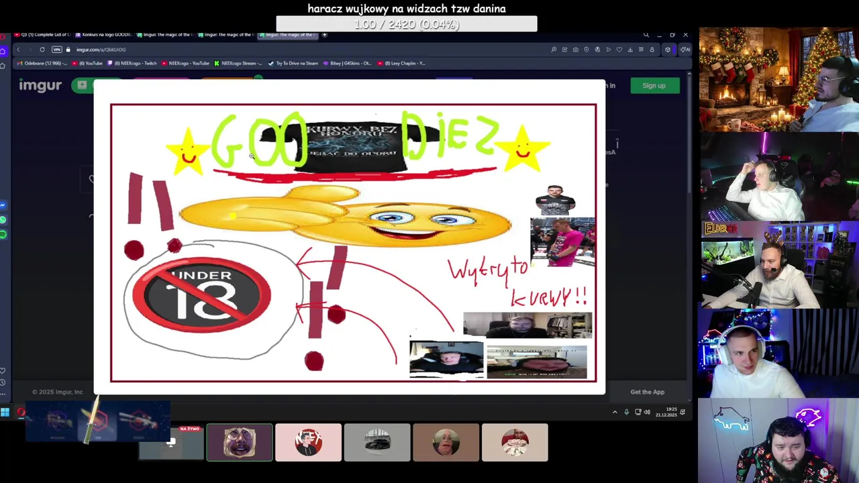Click the player play icon in toolbar
859x483 pixels.
pos(608,50)
